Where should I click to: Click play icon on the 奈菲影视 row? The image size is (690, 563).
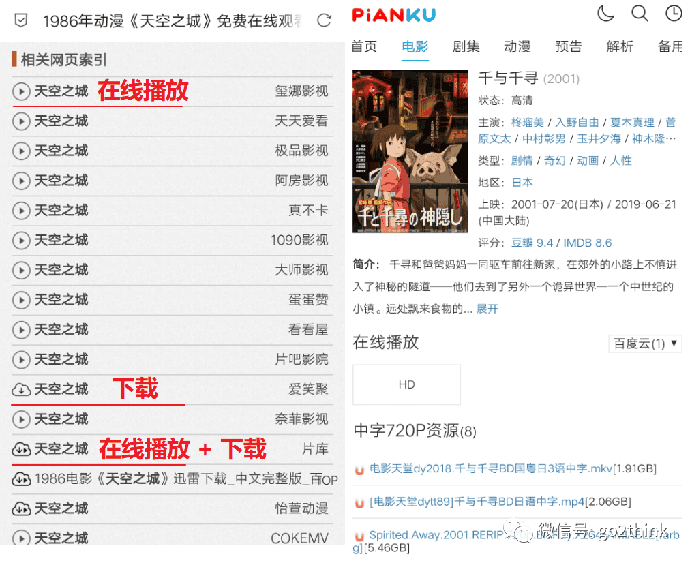coord(21,419)
